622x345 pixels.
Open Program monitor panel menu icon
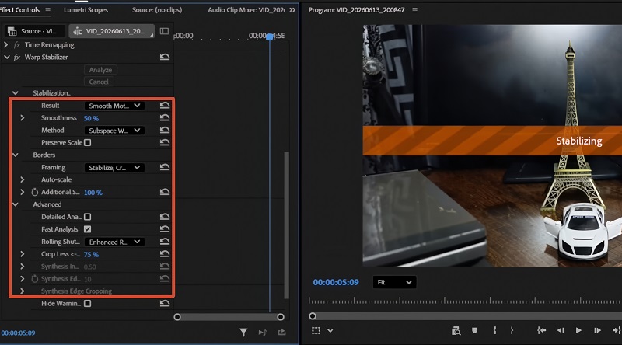(x=414, y=10)
